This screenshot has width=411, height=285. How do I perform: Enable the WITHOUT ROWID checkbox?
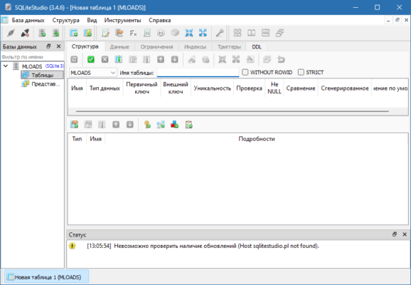(x=245, y=72)
